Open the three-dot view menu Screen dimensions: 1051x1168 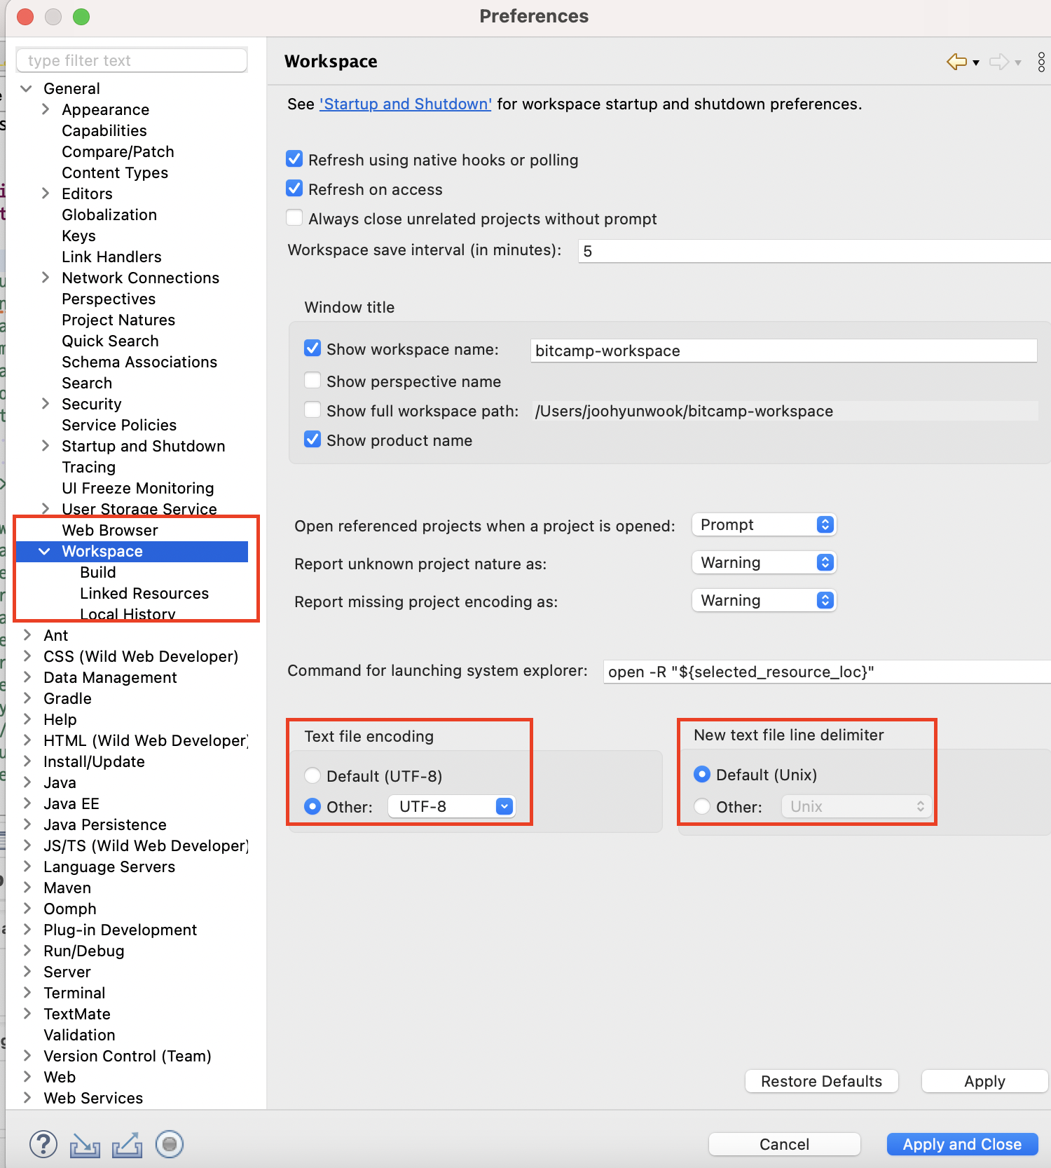[1041, 62]
